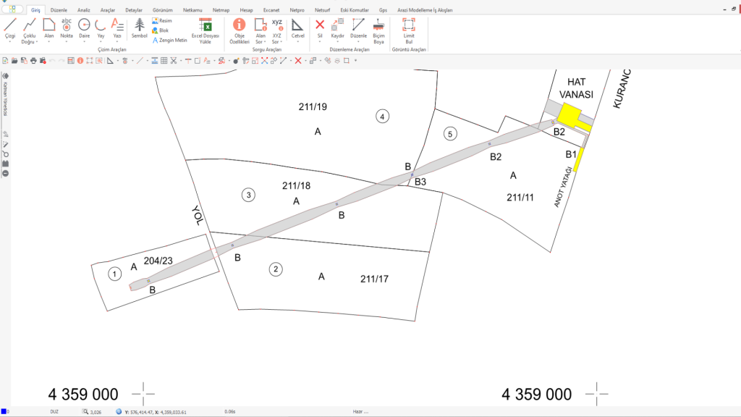The image size is (741, 417).
Task: Expand the XYZ Sor dropdown
Action: tap(281, 42)
